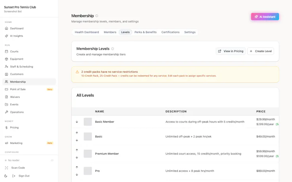This screenshot has width=292, height=182.
Task: Click the Basic level thumbnail
Action: (88, 136)
